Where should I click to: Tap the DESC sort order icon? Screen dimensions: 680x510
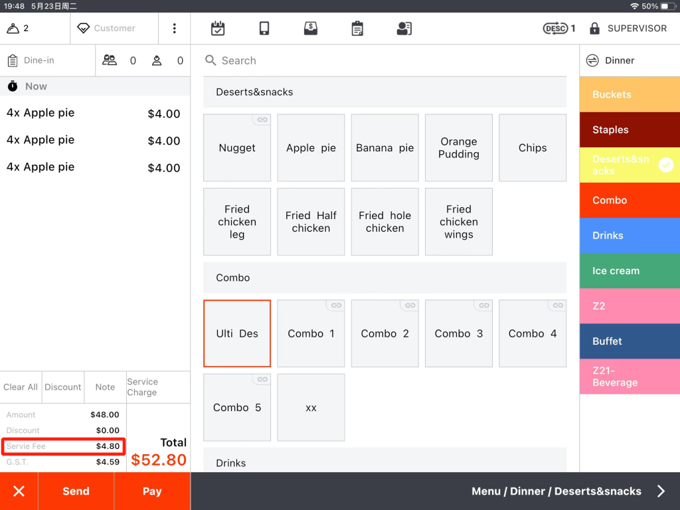(x=555, y=29)
